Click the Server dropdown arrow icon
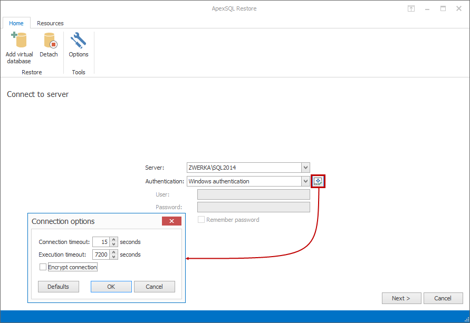 [305, 167]
